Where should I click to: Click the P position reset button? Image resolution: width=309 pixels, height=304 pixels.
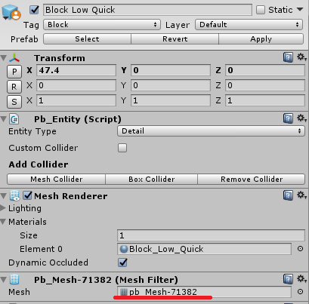point(14,72)
